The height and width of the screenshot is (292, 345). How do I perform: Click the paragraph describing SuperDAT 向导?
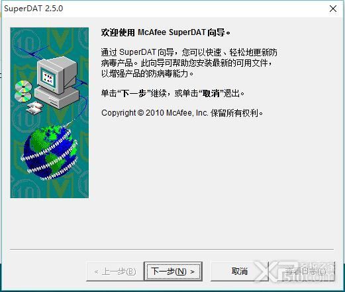pyautogui.click(x=189, y=63)
